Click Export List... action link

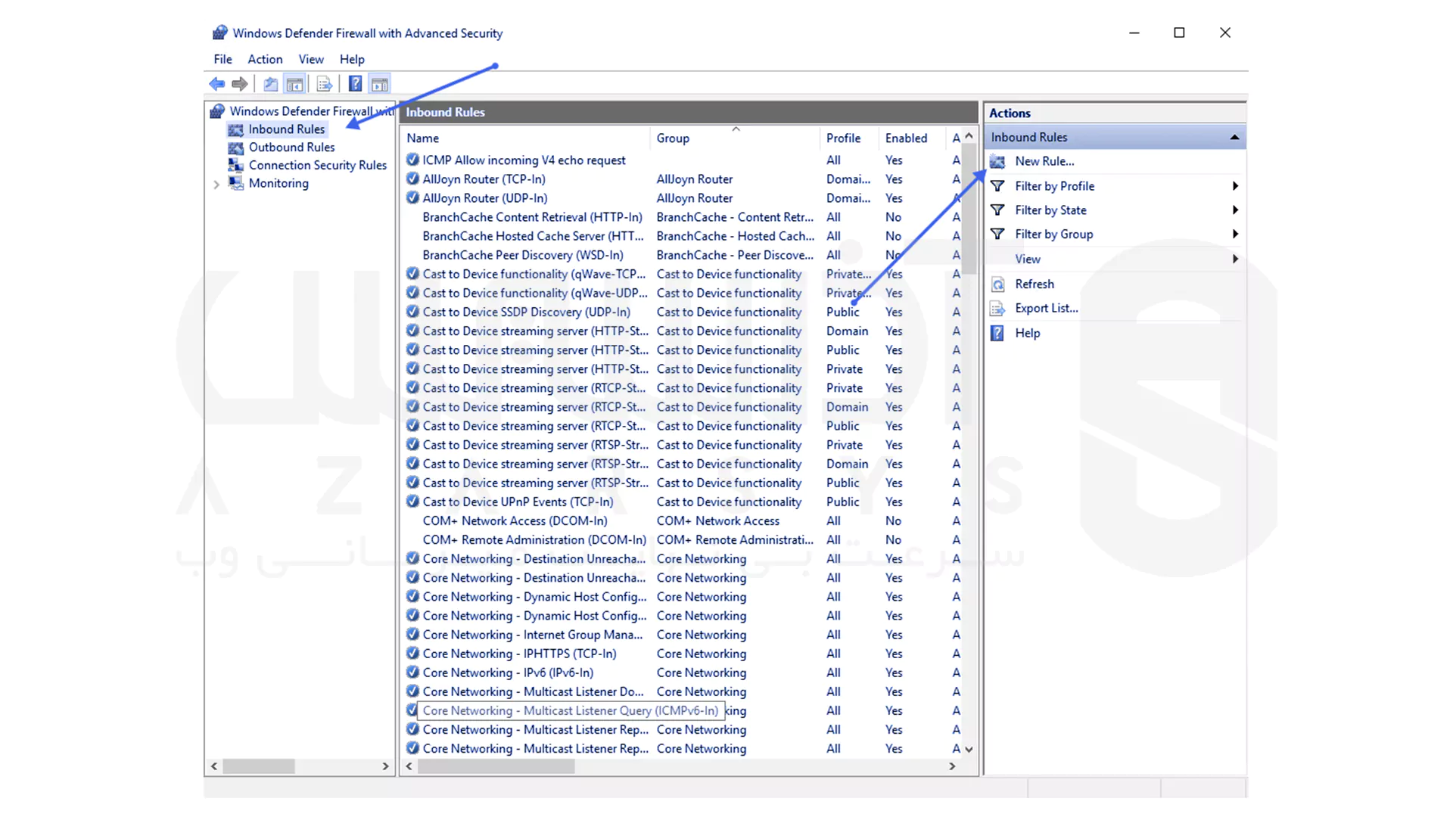click(x=1047, y=309)
